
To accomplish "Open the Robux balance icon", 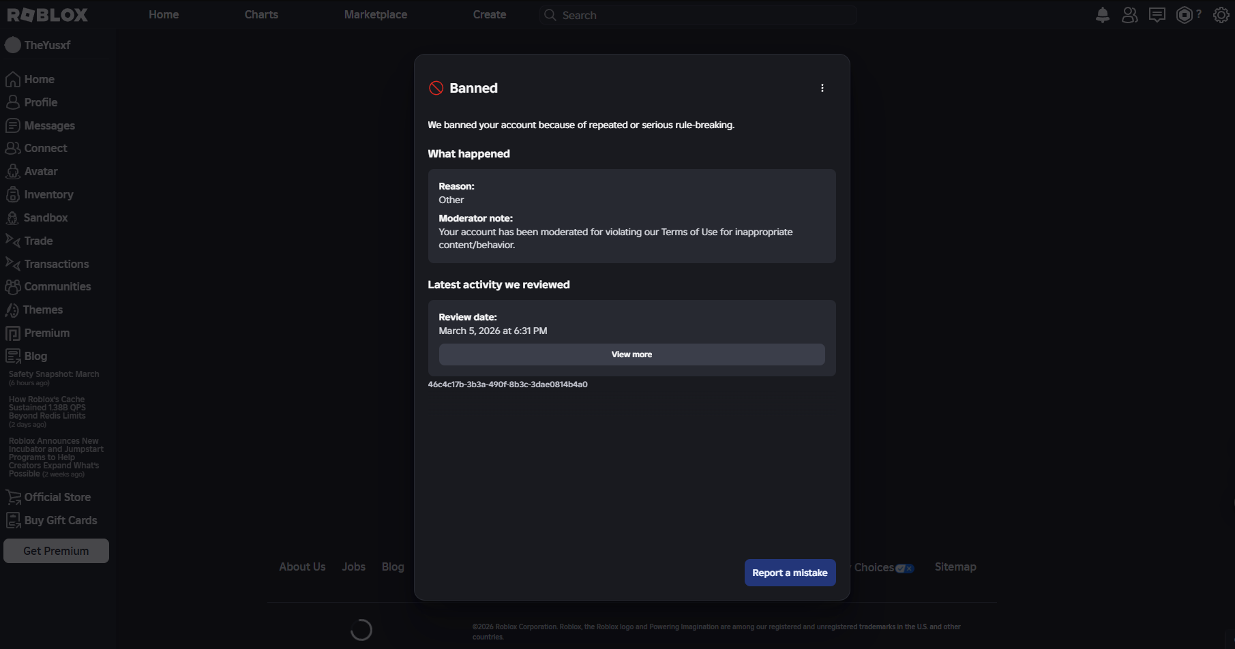I will point(1185,15).
